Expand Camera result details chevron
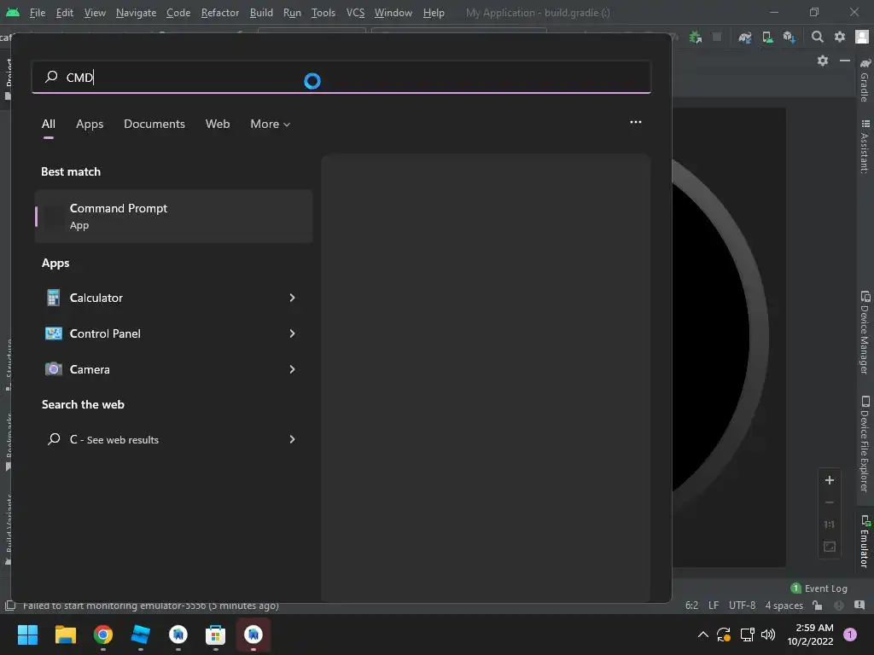This screenshot has width=874, height=655. pyautogui.click(x=292, y=369)
